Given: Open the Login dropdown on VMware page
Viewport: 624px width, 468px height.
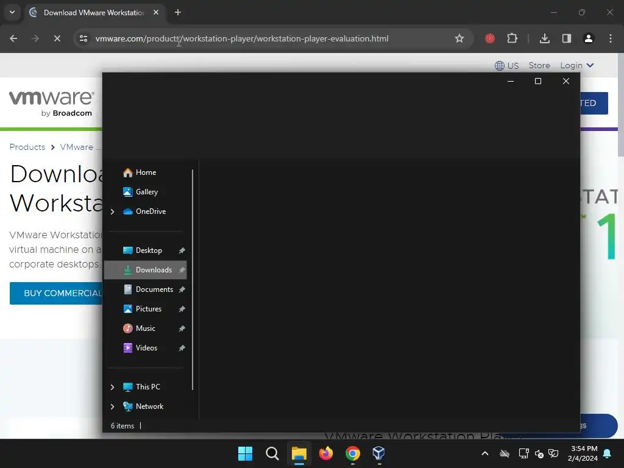Looking at the screenshot, I should tap(576, 65).
